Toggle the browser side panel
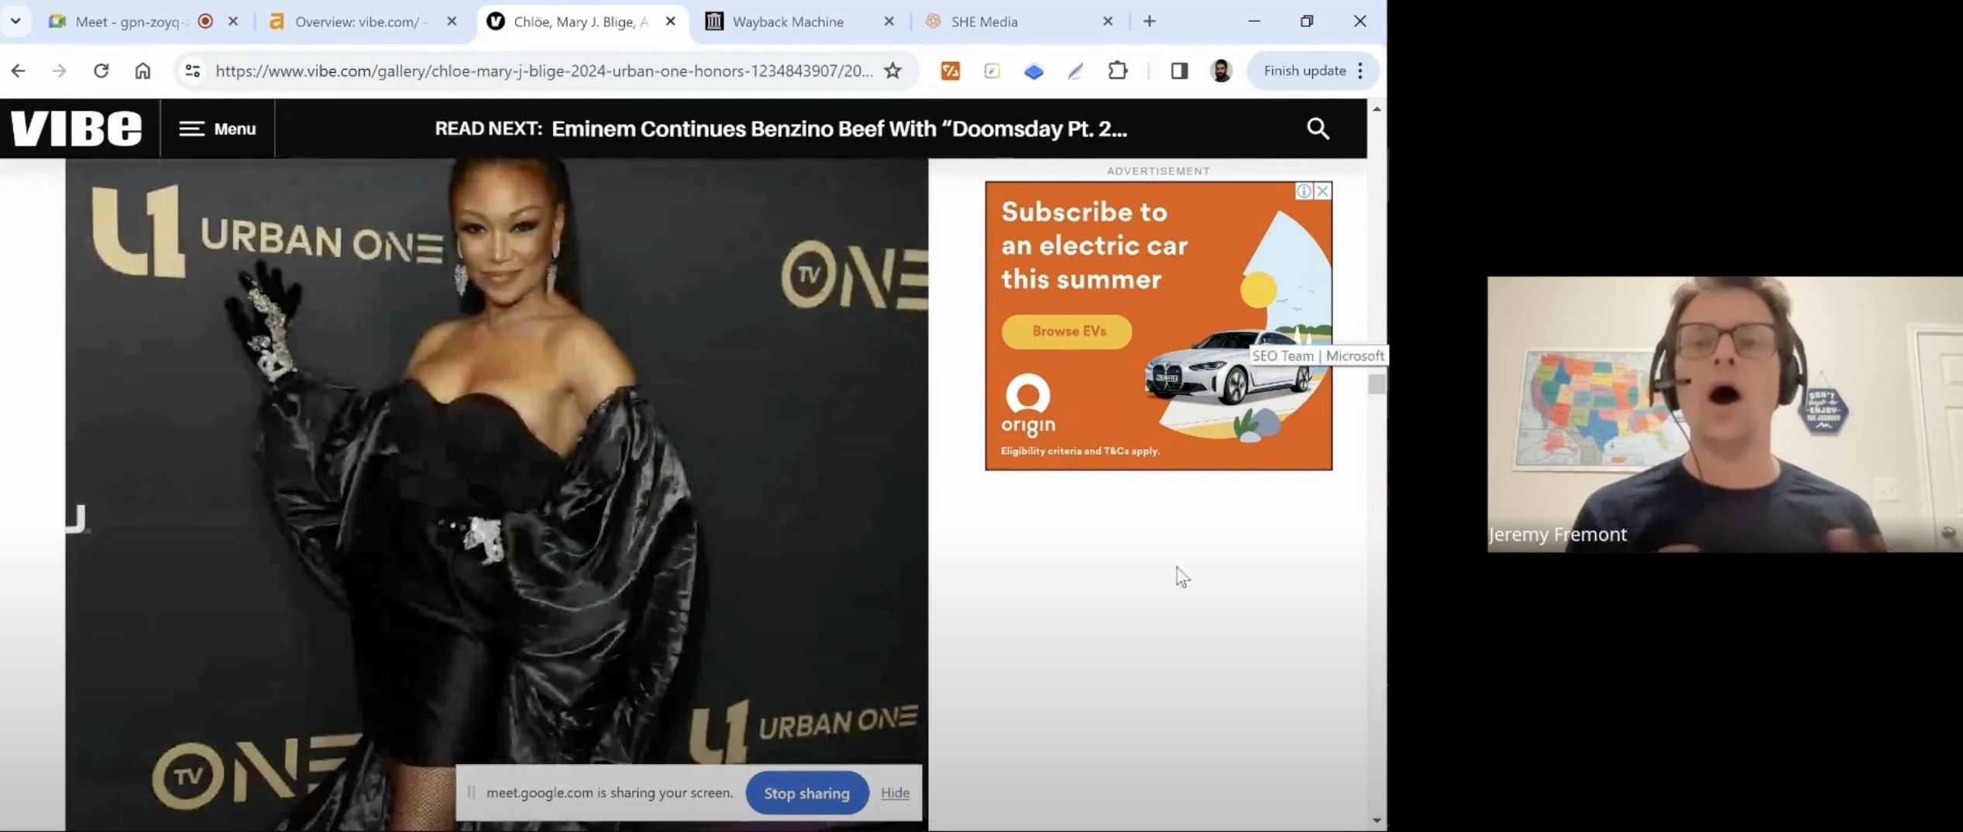This screenshot has width=1963, height=832. (1178, 70)
